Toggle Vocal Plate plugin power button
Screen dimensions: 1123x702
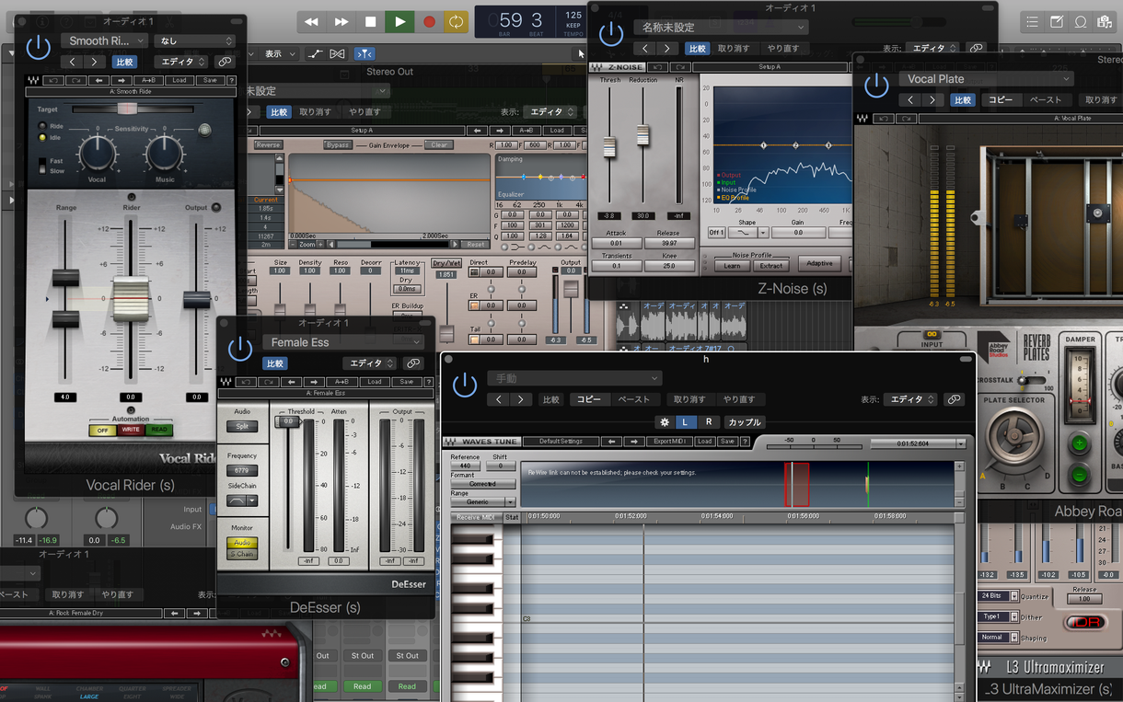(x=876, y=86)
